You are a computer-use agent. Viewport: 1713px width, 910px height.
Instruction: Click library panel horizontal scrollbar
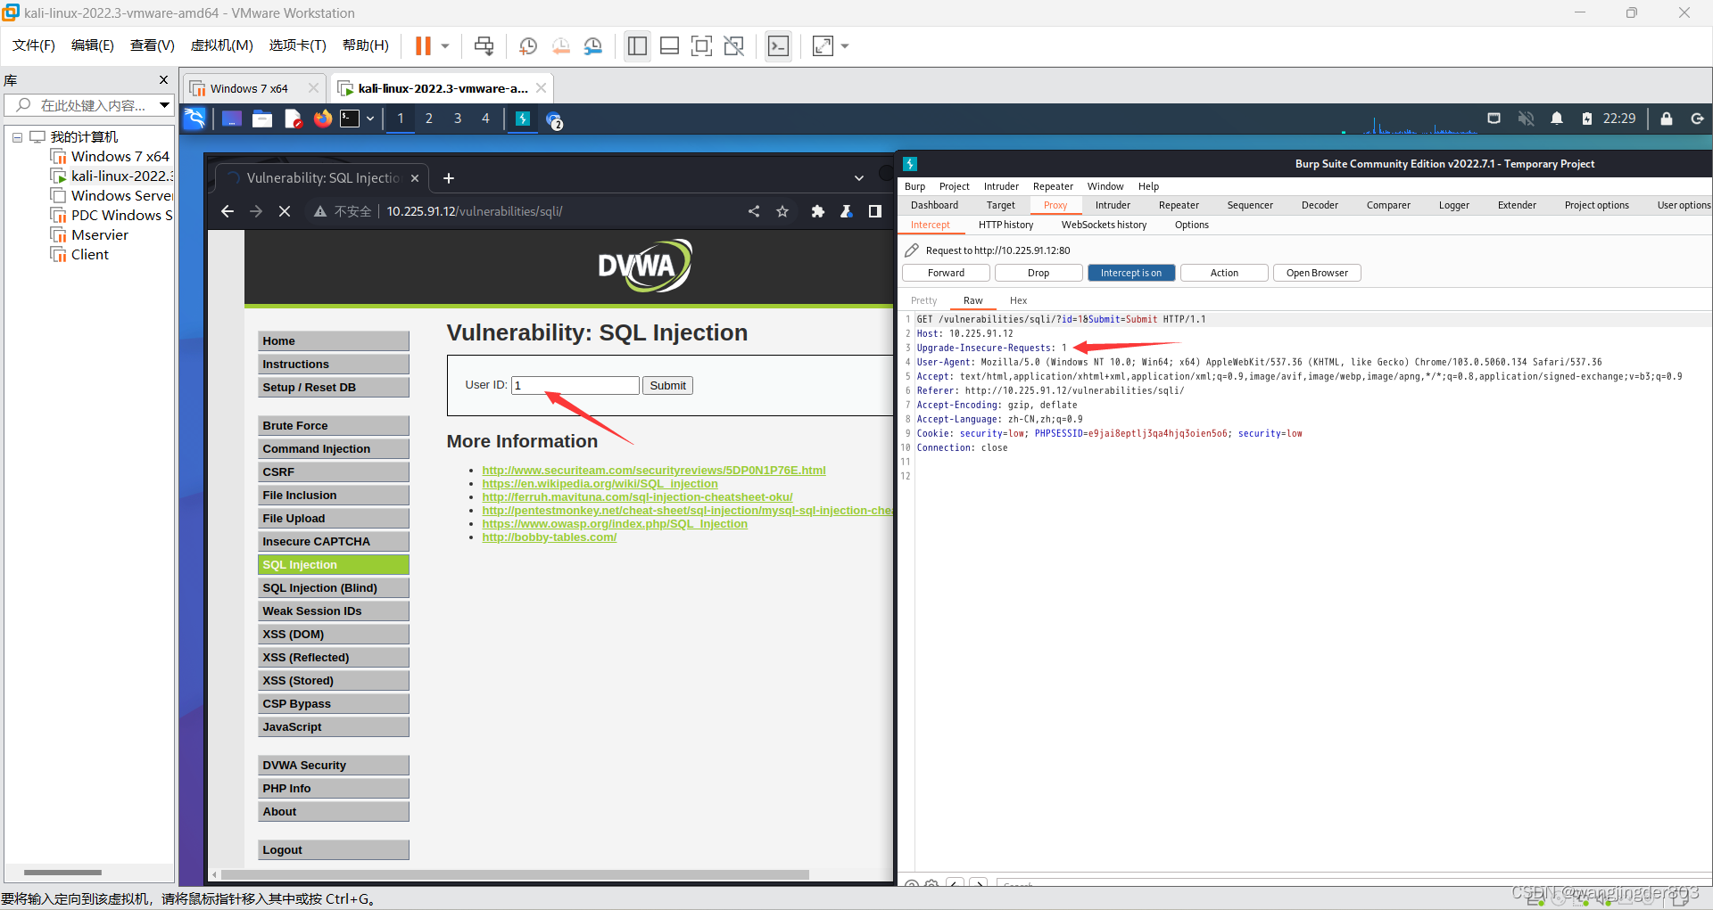tap(62, 873)
